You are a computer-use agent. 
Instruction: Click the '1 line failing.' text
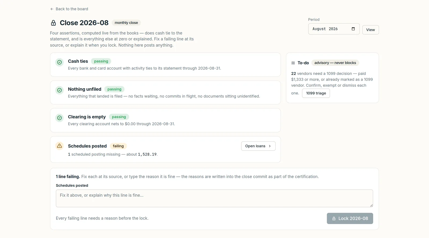point(68,177)
